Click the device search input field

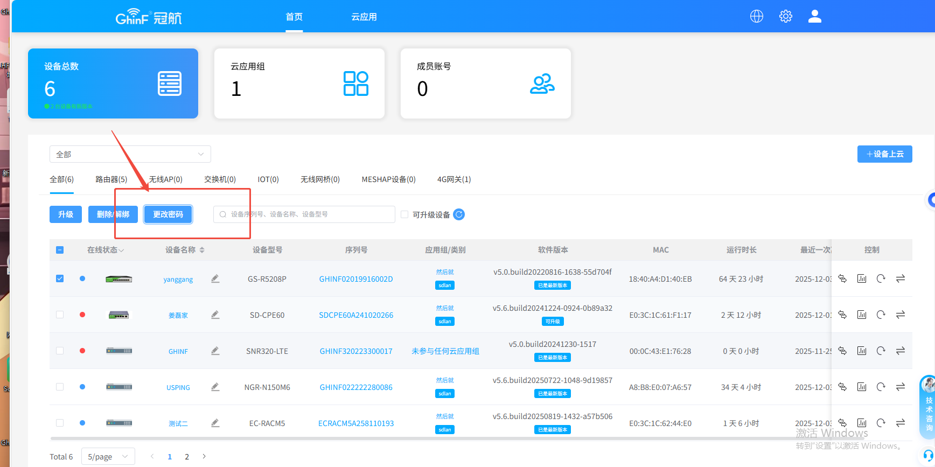(304, 214)
